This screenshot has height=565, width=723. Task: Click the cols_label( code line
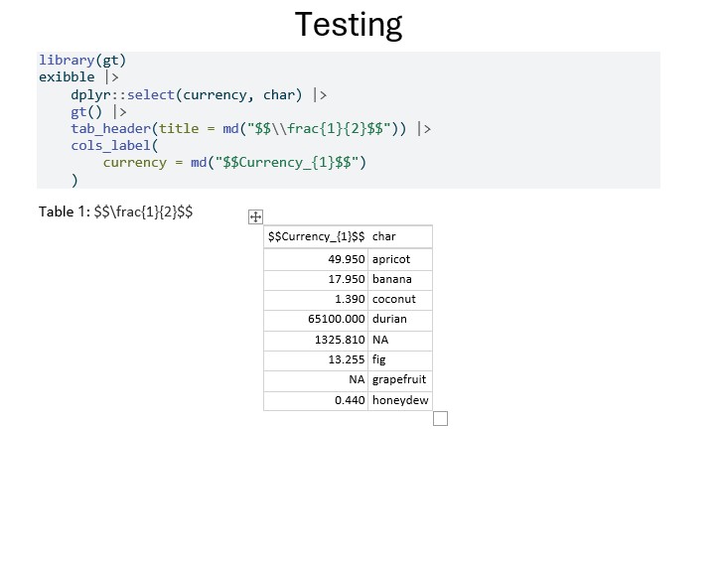click(x=114, y=146)
